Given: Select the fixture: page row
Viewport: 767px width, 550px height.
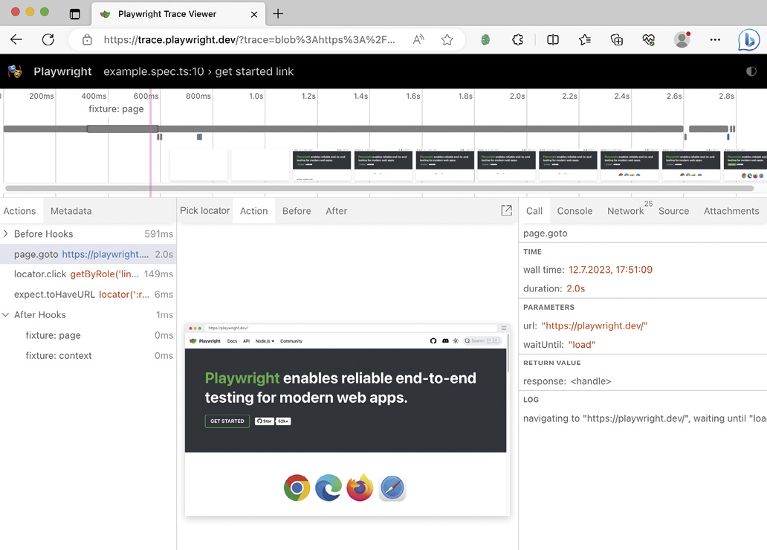Looking at the screenshot, I should pos(88,335).
